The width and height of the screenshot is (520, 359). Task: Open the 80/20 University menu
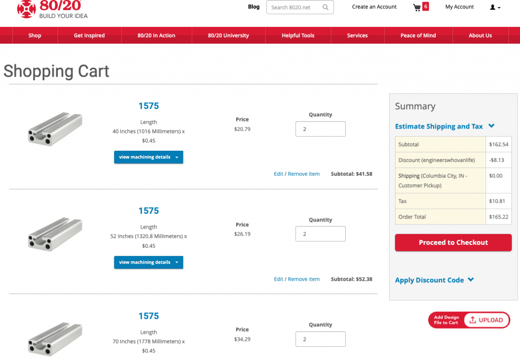(x=228, y=36)
